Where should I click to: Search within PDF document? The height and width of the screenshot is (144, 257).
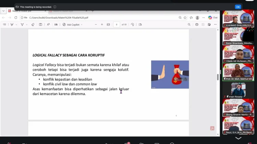pos(189,24)
